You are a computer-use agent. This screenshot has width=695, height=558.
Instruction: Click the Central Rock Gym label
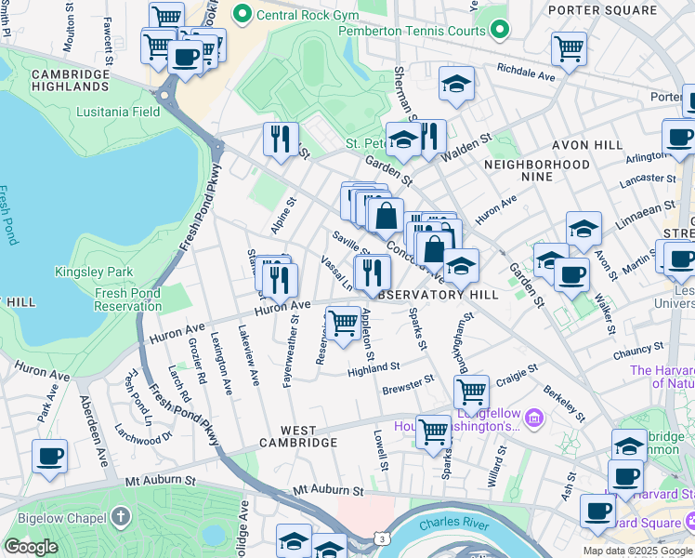(x=308, y=16)
